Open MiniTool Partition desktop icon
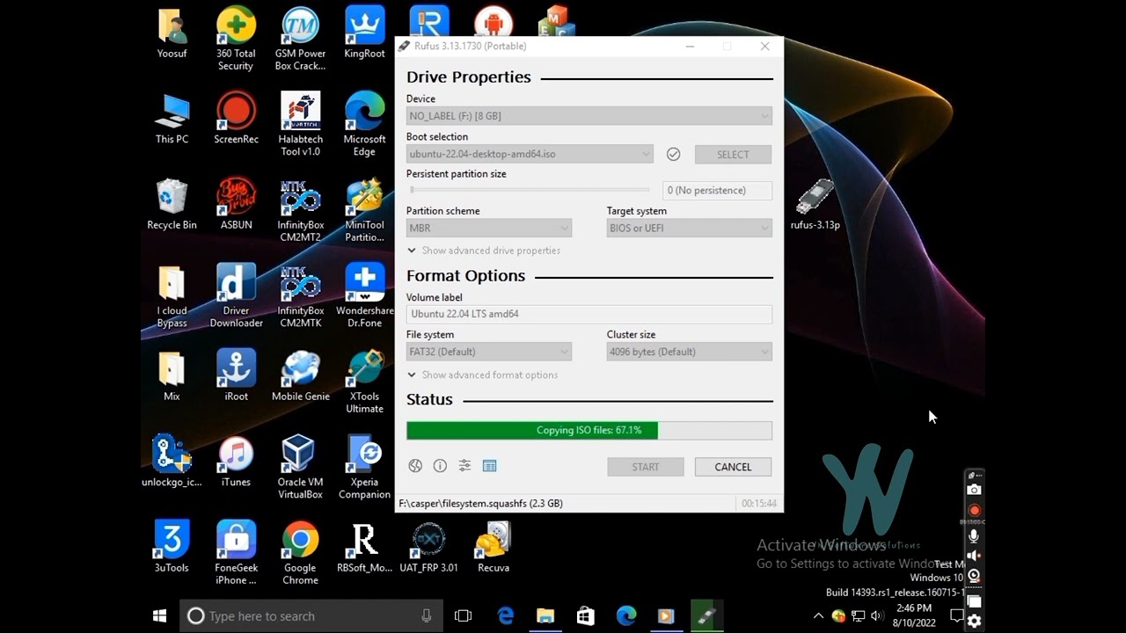This screenshot has height=633, width=1126. [364, 211]
